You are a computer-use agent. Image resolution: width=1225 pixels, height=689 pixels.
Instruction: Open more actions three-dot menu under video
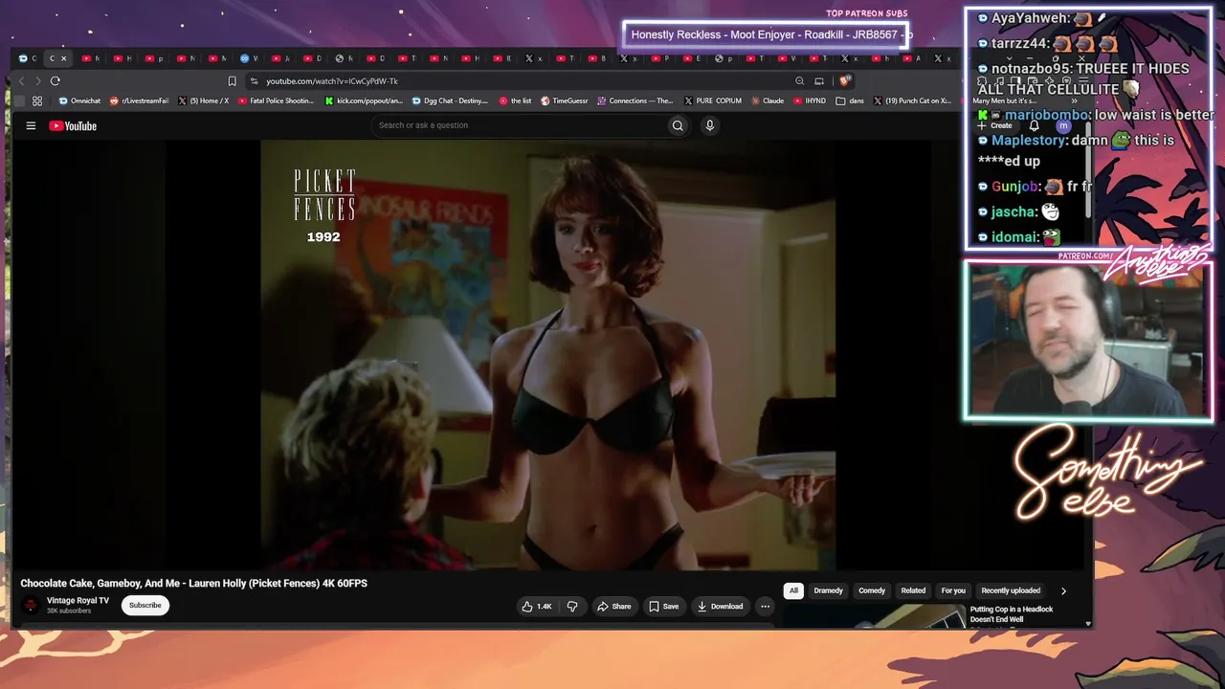point(765,606)
